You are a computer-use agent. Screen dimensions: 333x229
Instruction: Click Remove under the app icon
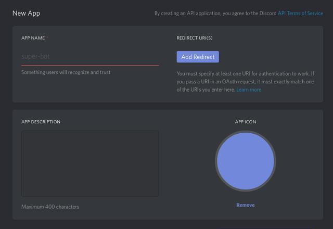246,205
